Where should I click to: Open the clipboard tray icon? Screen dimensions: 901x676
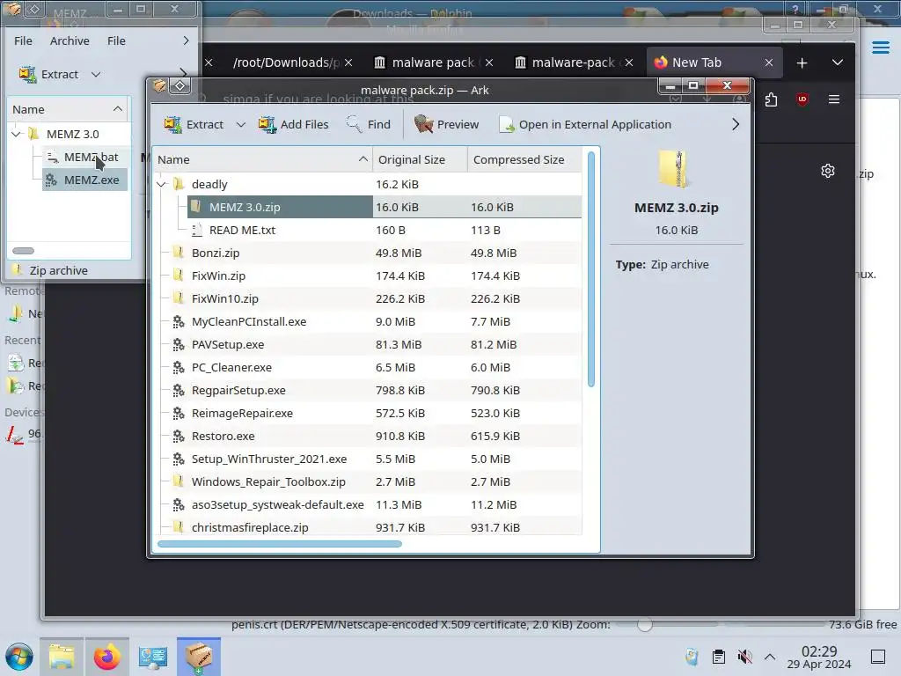pos(718,657)
